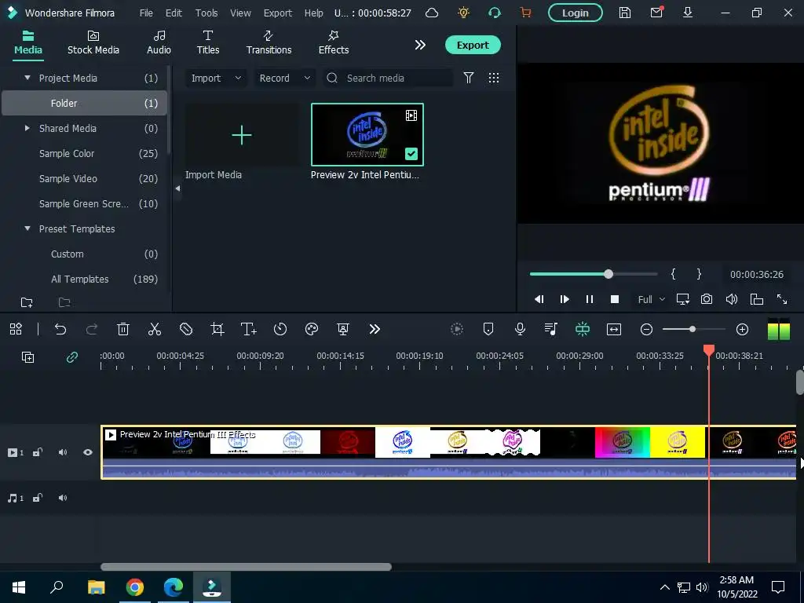Viewport: 804px width, 603px height.
Task: Expand more tabs with double chevron
Action: pos(420,45)
